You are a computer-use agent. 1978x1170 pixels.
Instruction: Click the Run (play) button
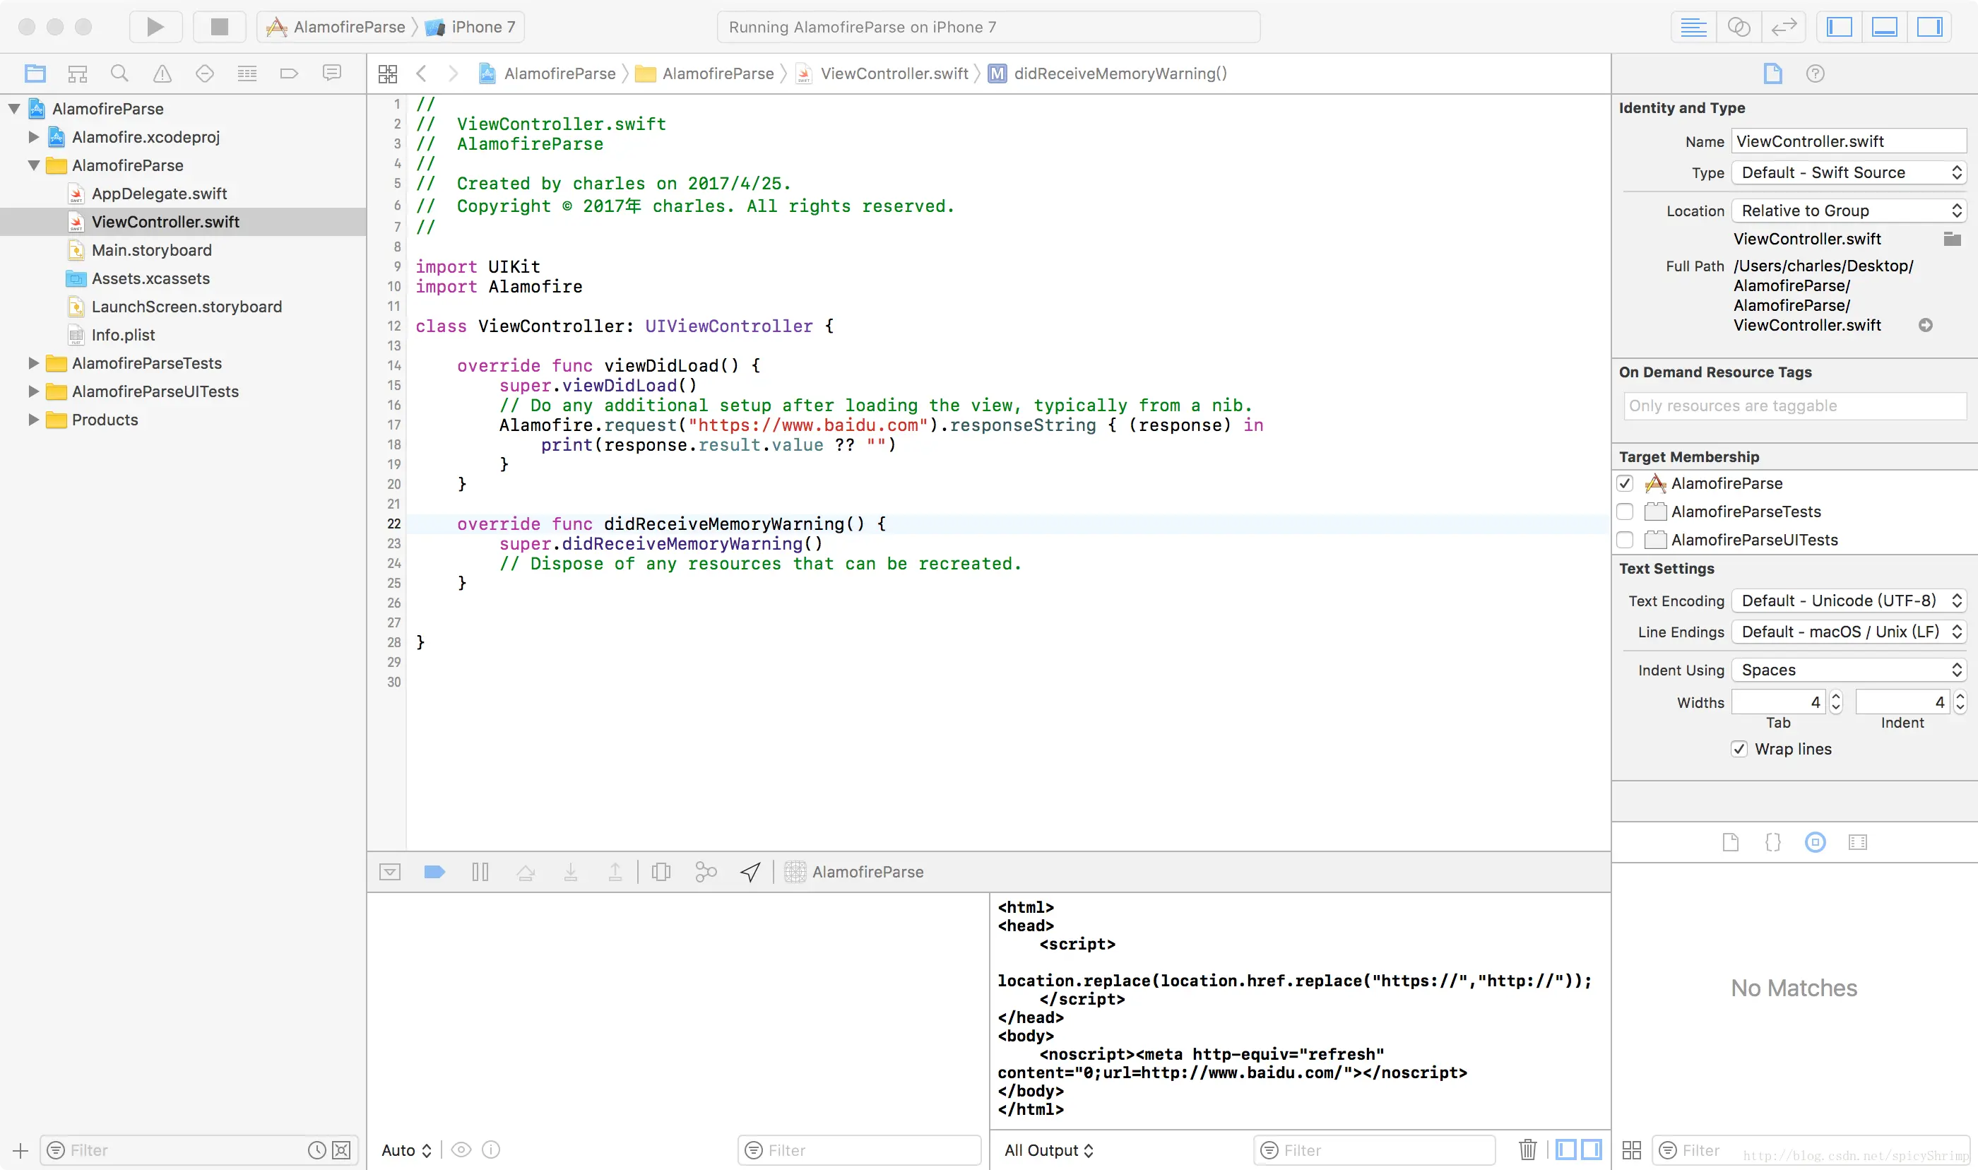pos(155,27)
